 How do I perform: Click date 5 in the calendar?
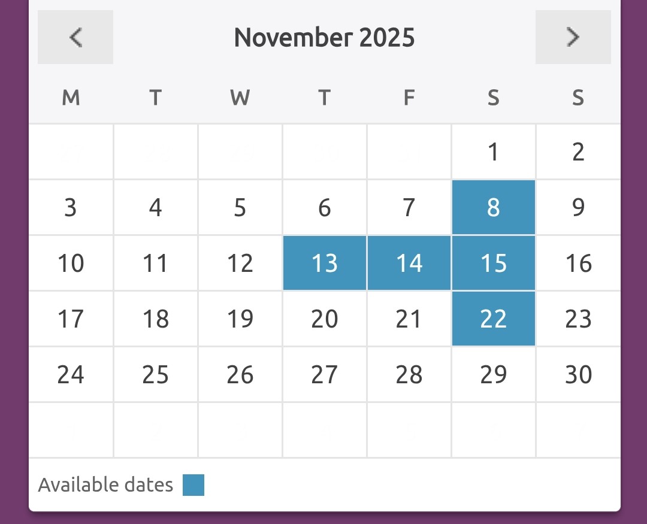coord(240,208)
